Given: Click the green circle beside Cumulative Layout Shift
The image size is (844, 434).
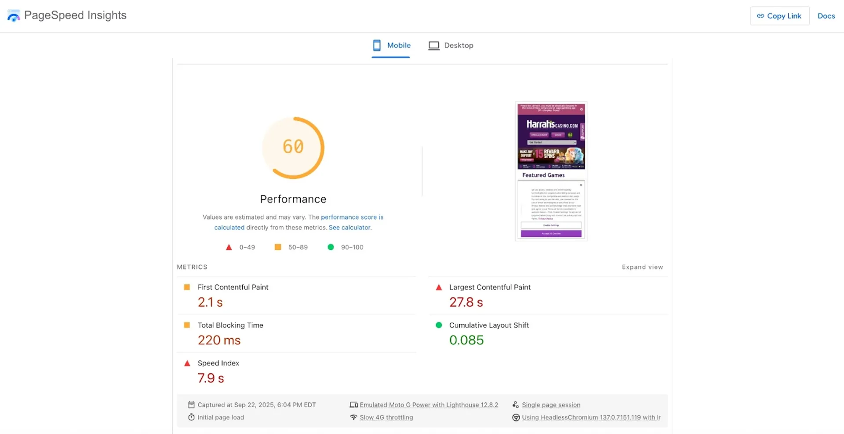Looking at the screenshot, I should pyautogui.click(x=438, y=325).
